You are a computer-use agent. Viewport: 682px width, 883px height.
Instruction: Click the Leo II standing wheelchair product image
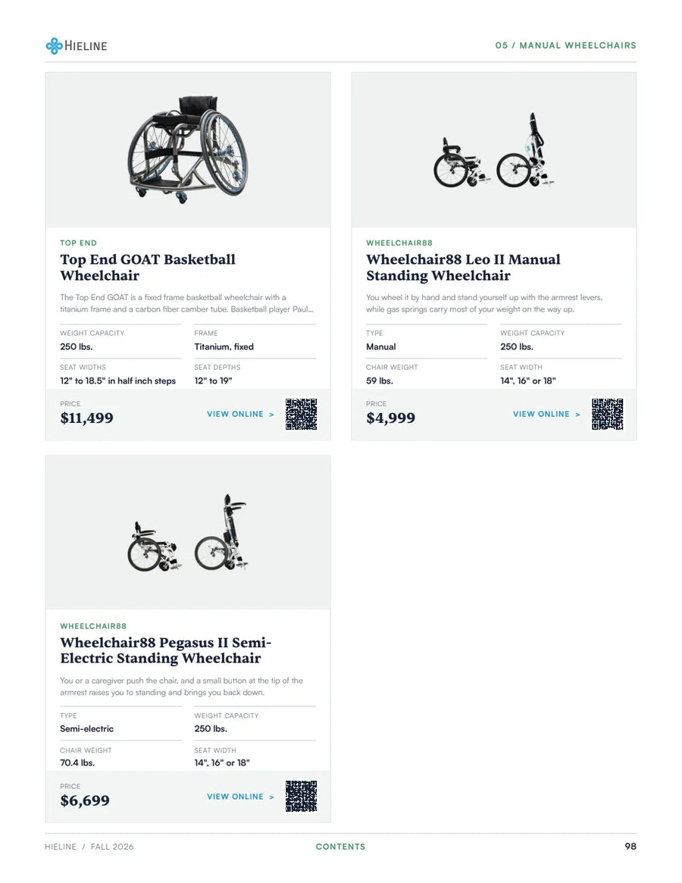point(494,150)
